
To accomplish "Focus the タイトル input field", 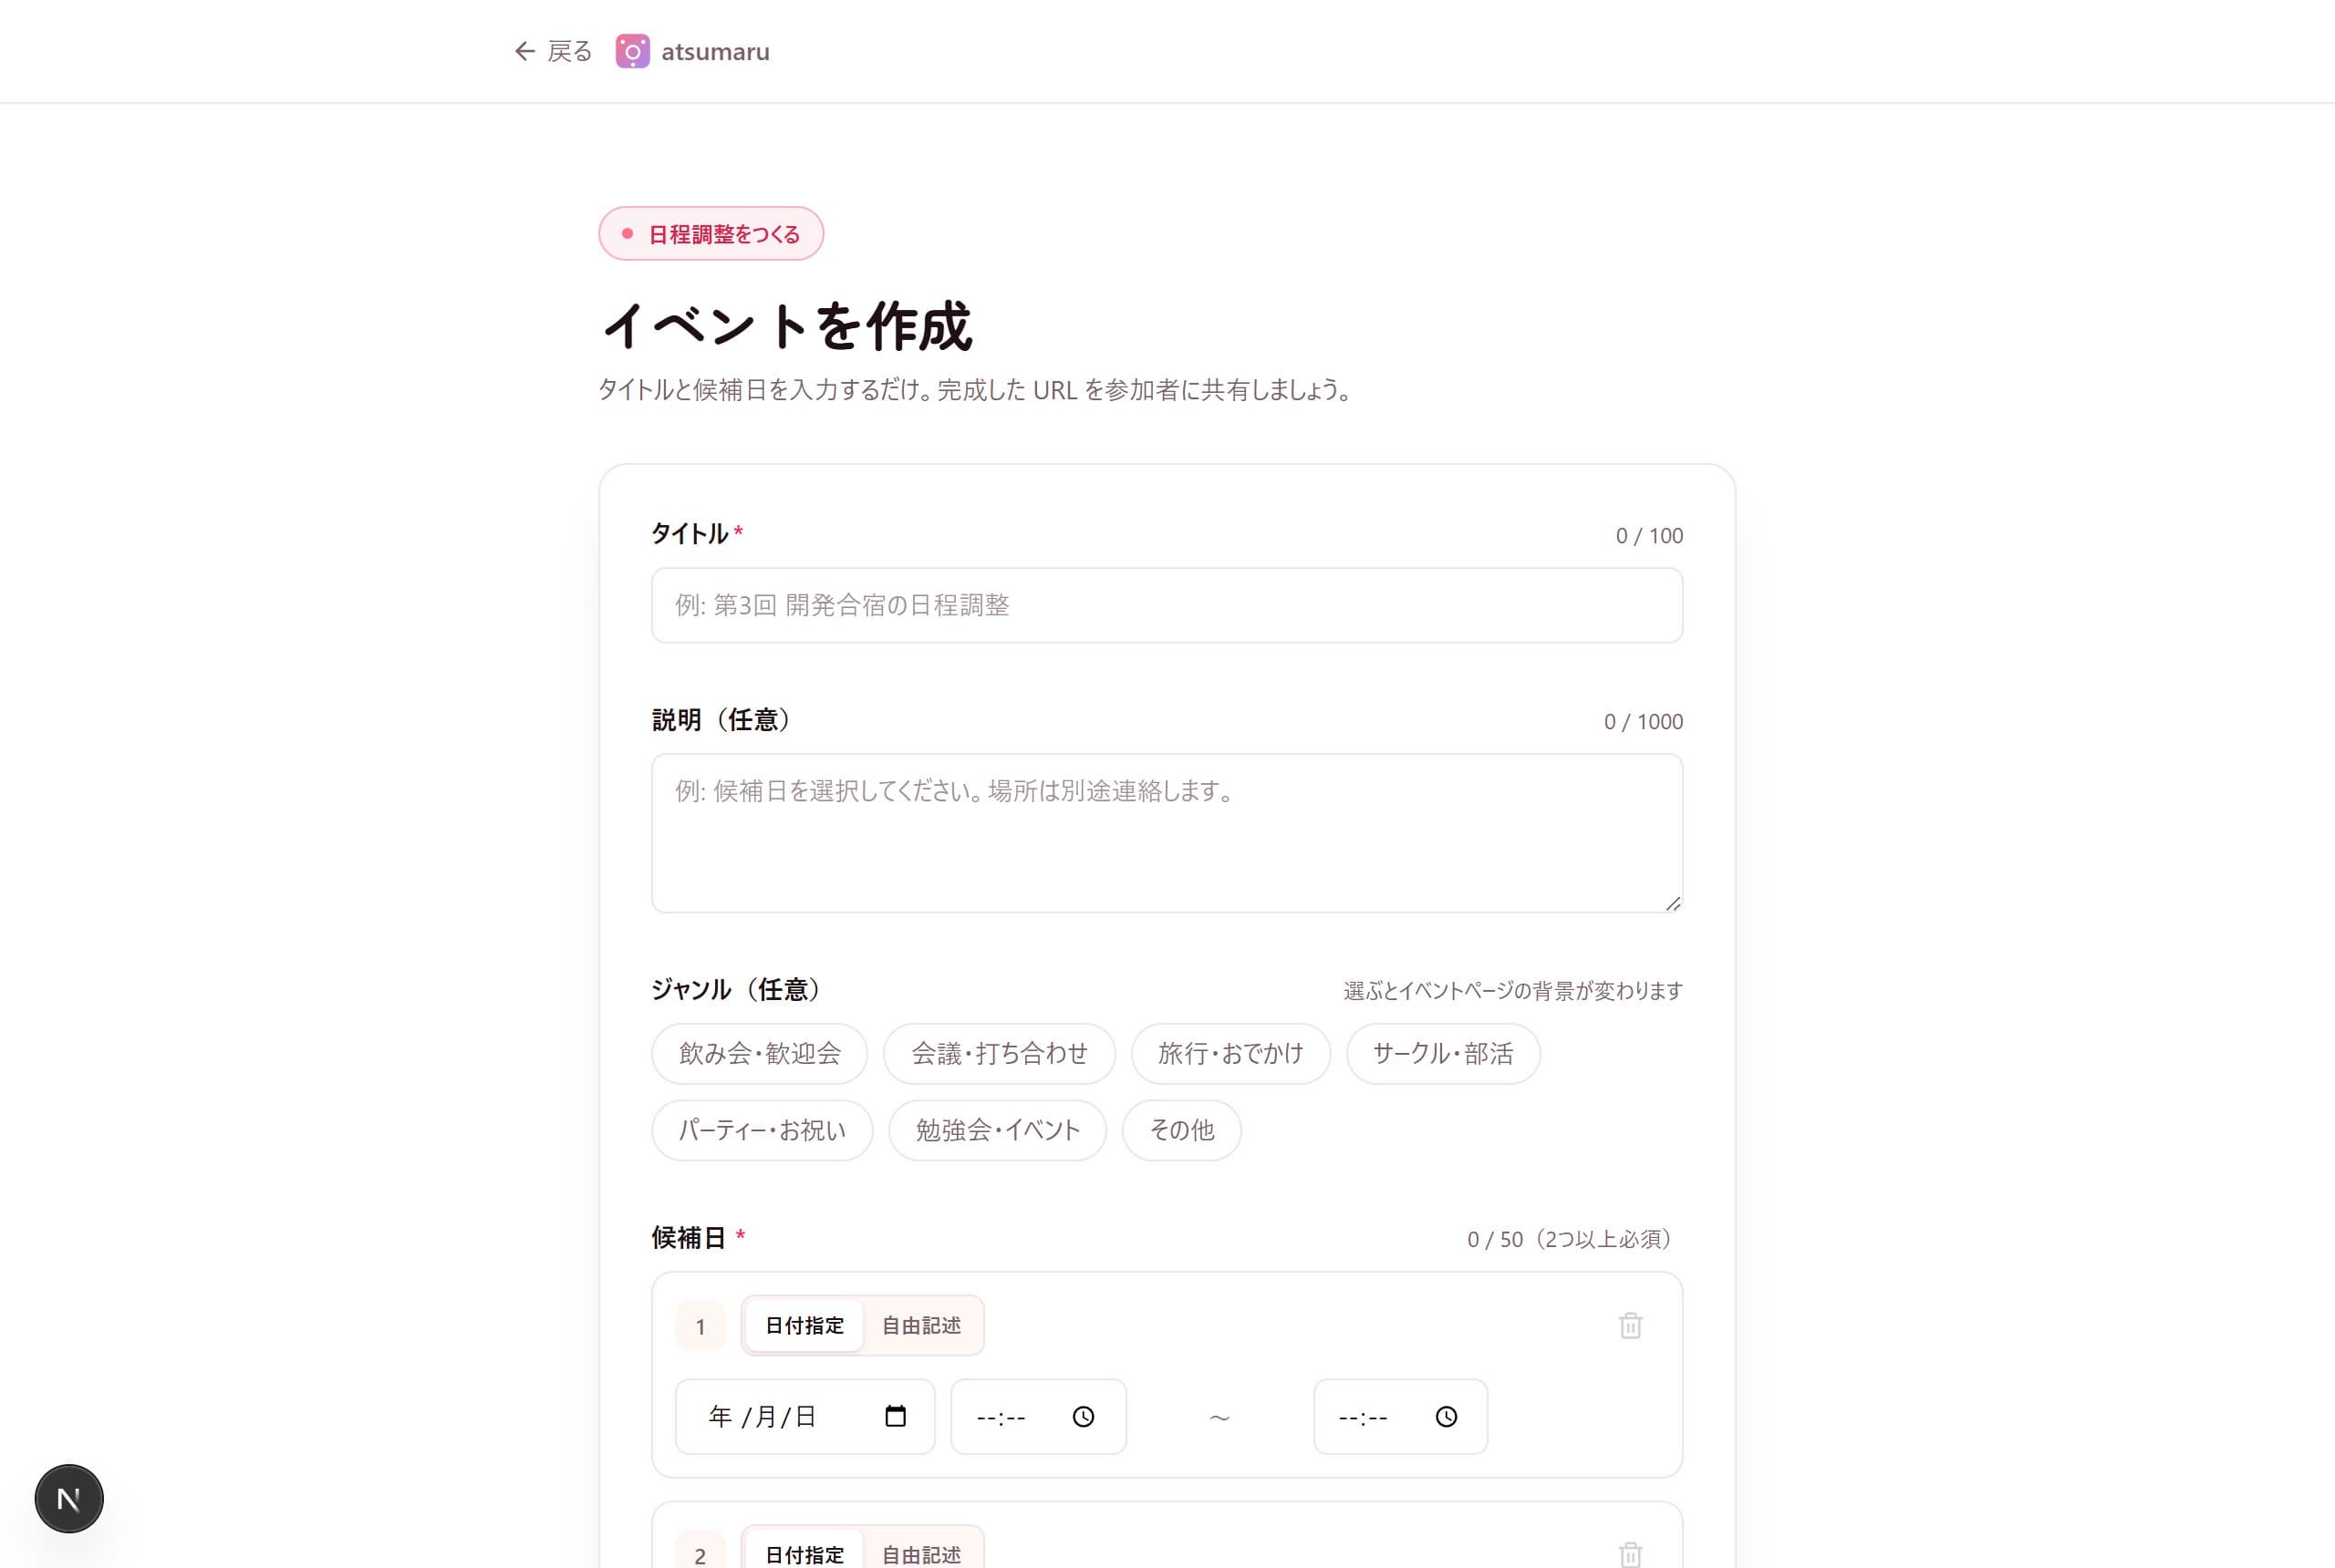I will [1167, 605].
